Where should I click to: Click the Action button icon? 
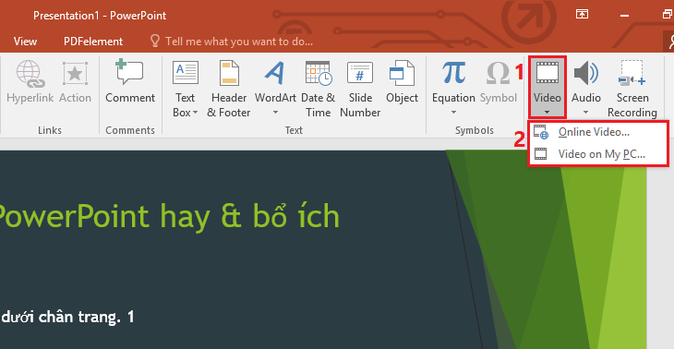75,74
